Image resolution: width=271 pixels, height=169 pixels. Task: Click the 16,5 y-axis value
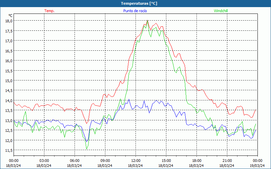tap(9, 51)
